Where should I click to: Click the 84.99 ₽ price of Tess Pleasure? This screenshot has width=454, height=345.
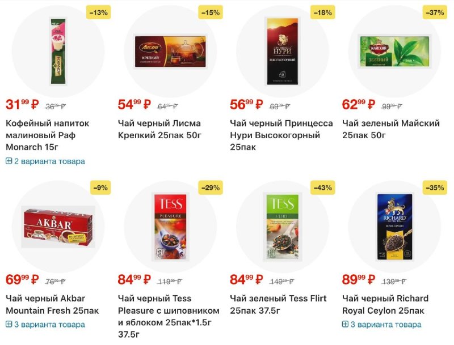pos(134,279)
